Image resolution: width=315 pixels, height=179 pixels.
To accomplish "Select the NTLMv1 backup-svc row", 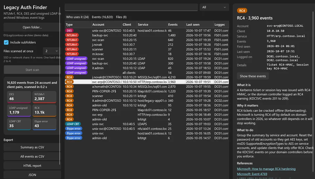I will tap(147, 35).
